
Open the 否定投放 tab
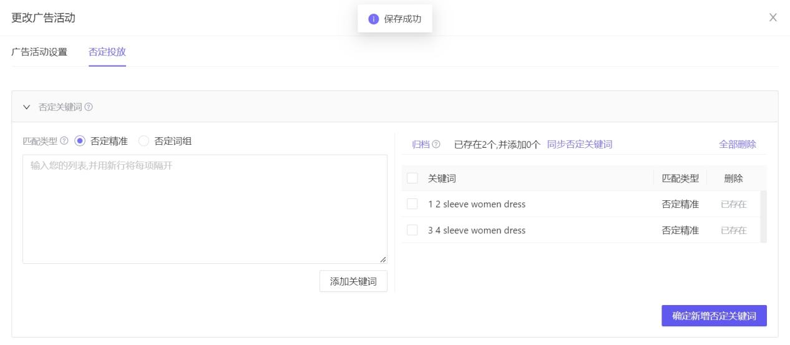point(107,52)
